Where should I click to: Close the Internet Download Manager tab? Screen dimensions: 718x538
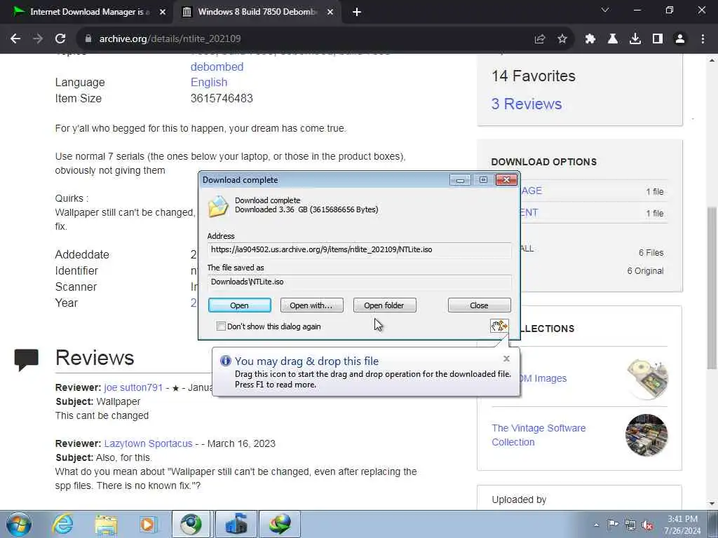pos(163,13)
